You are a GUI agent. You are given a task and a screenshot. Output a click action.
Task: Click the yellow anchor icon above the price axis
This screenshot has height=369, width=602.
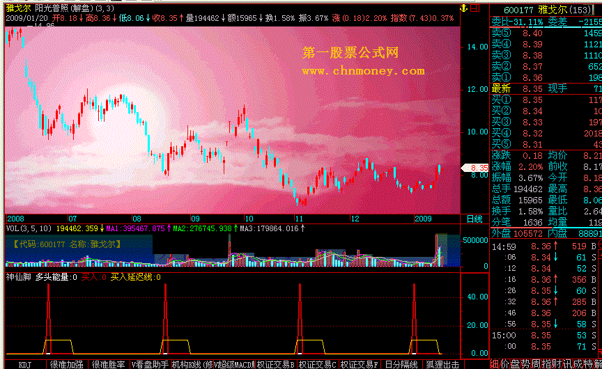tap(464, 8)
